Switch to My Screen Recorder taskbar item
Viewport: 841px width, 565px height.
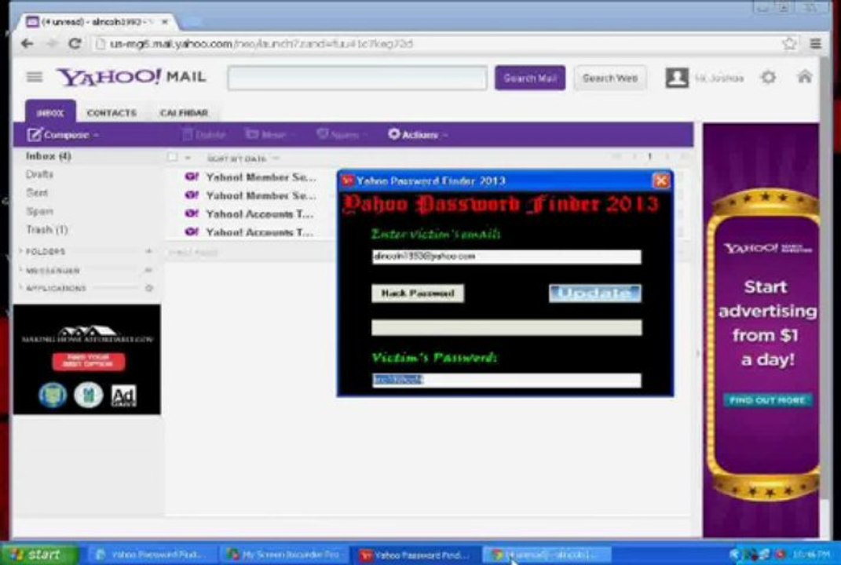click(x=283, y=554)
